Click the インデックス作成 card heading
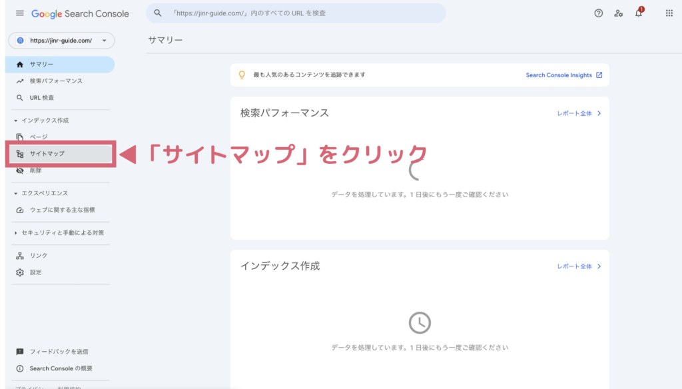 point(280,266)
